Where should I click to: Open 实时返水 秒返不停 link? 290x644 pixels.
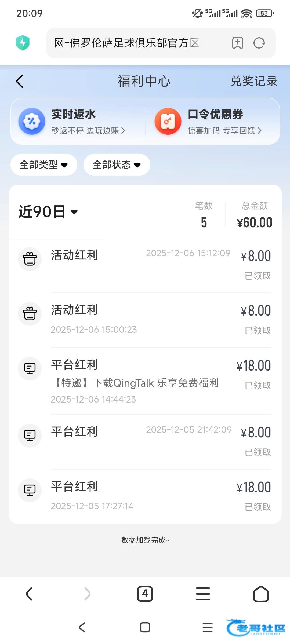tap(88, 131)
